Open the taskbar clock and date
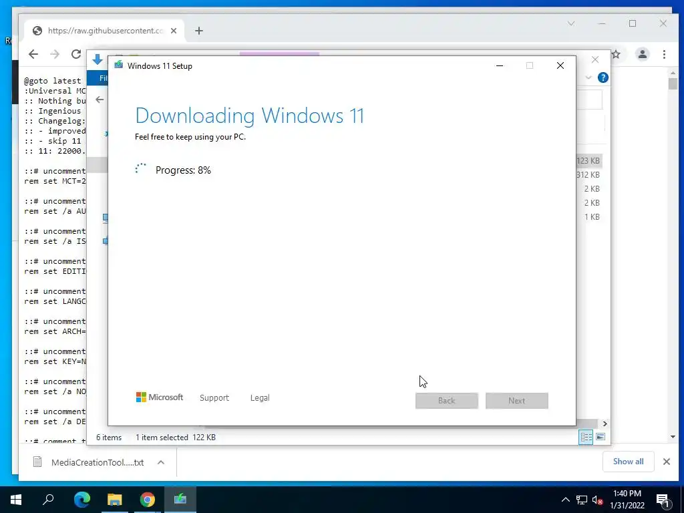 point(627,500)
